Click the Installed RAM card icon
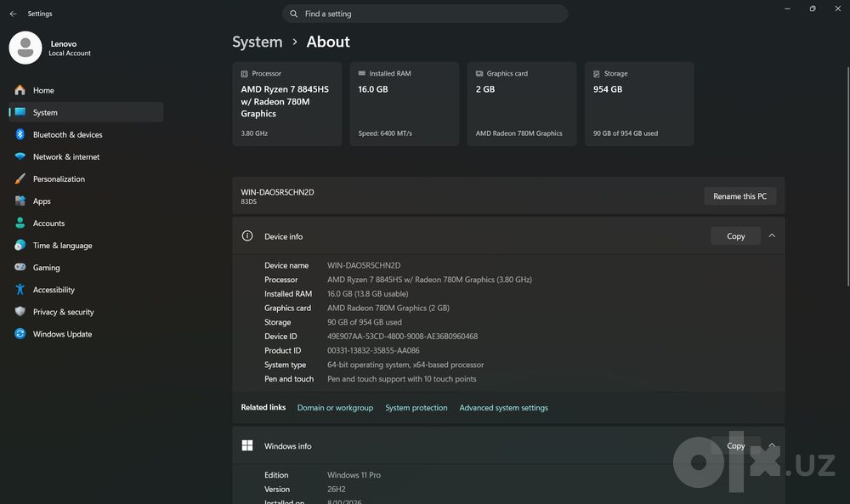 point(361,73)
